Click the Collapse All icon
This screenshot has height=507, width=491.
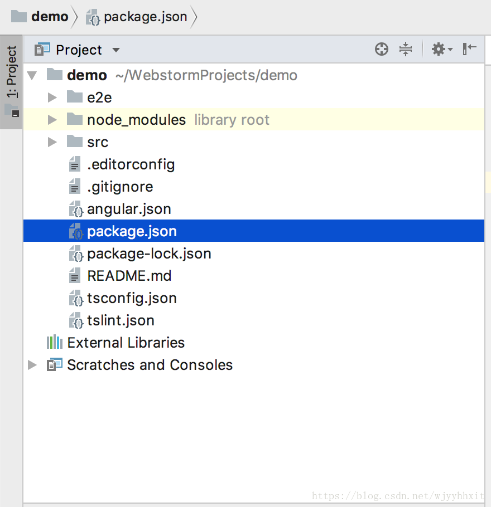406,49
